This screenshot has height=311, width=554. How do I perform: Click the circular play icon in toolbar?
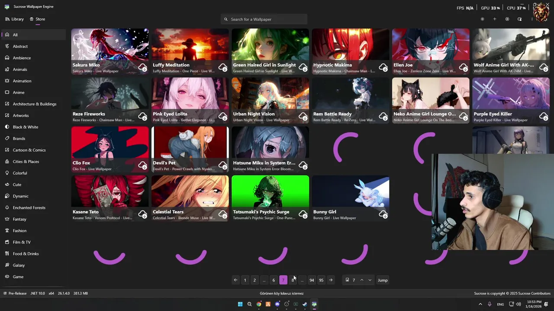[507, 19]
